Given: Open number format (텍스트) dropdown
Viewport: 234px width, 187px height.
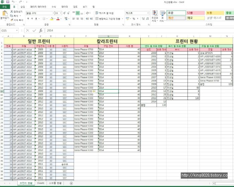Looking at the screenshot, I should (x=148, y=13).
